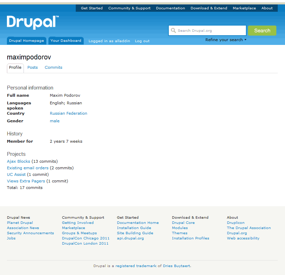
Task: Open About in top menu
Action: coord(267,8)
